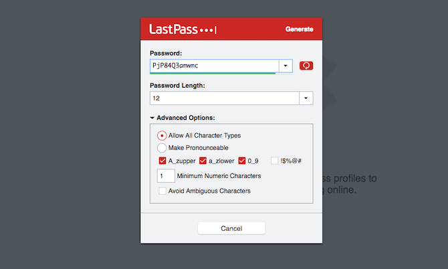
Task: Click the Advanced Options heading text
Action: click(186, 118)
